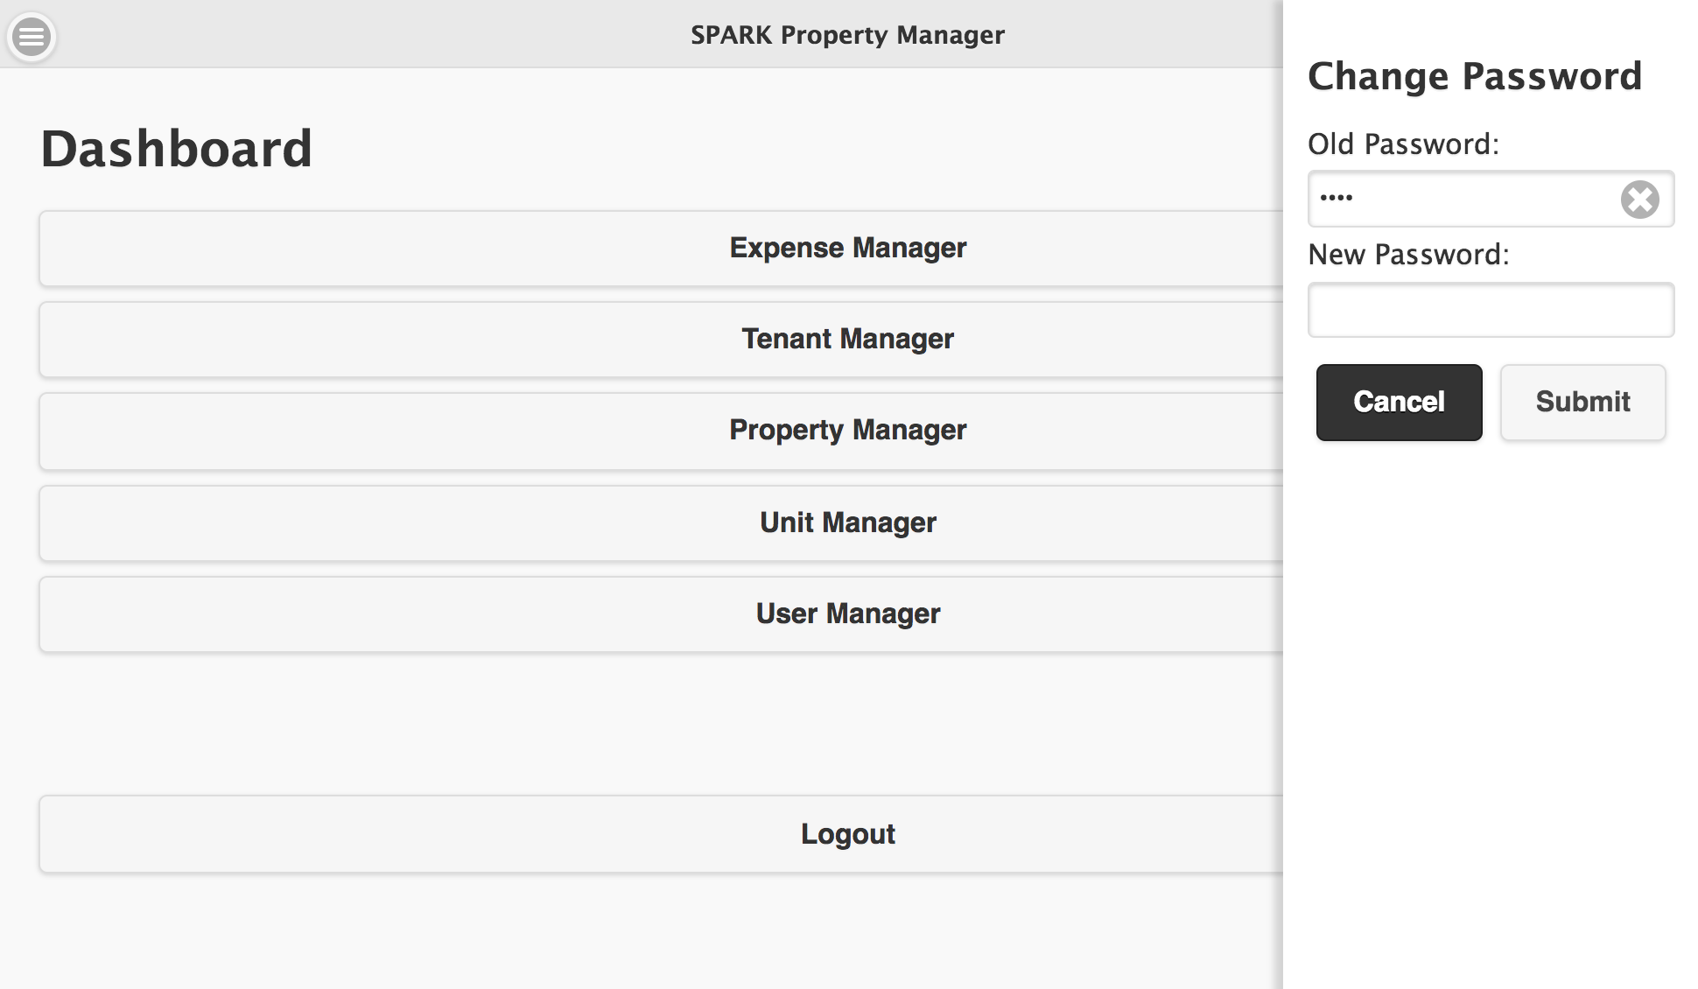Click the SPARK Property Manager title
This screenshot has width=1698, height=989.
(847, 35)
